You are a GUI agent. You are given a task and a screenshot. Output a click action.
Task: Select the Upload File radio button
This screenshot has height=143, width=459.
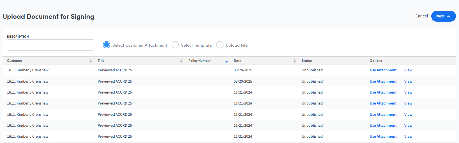[220, 45]
